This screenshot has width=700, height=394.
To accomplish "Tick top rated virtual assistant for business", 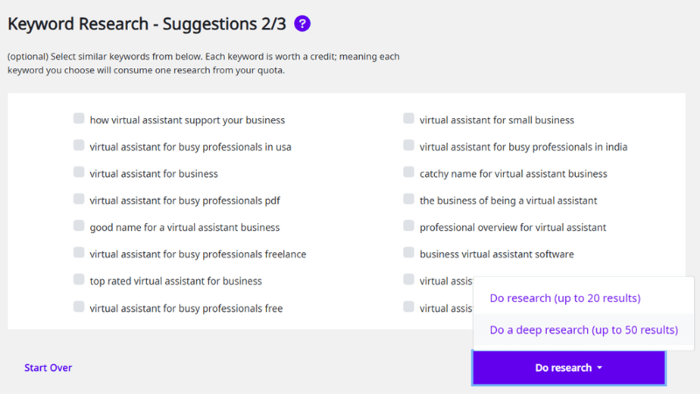I will 79,279.
